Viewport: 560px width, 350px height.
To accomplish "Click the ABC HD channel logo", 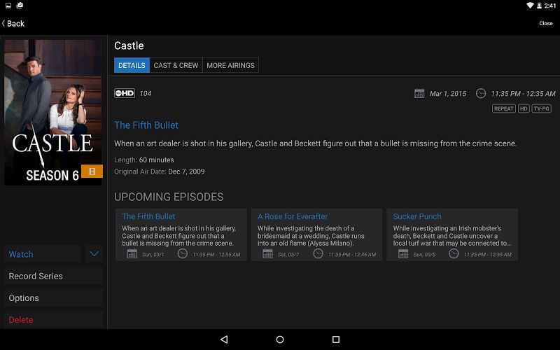I will (x=125, y=93).
